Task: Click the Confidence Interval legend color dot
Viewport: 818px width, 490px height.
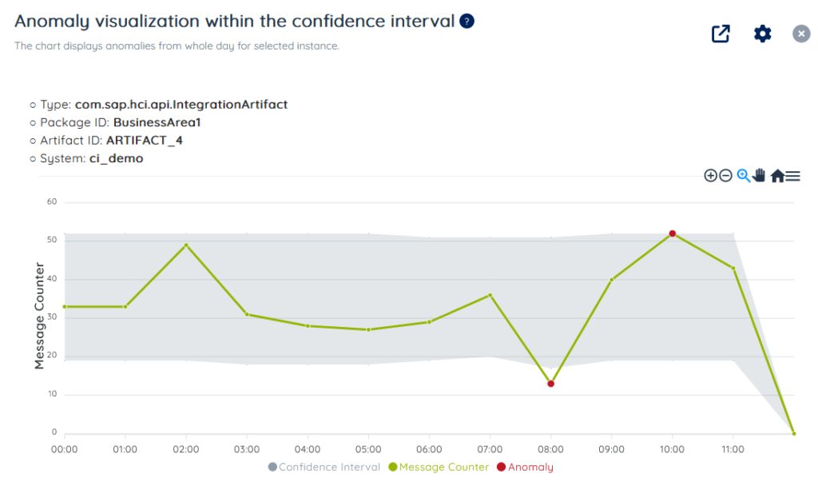Action: (x=272, y=467)
